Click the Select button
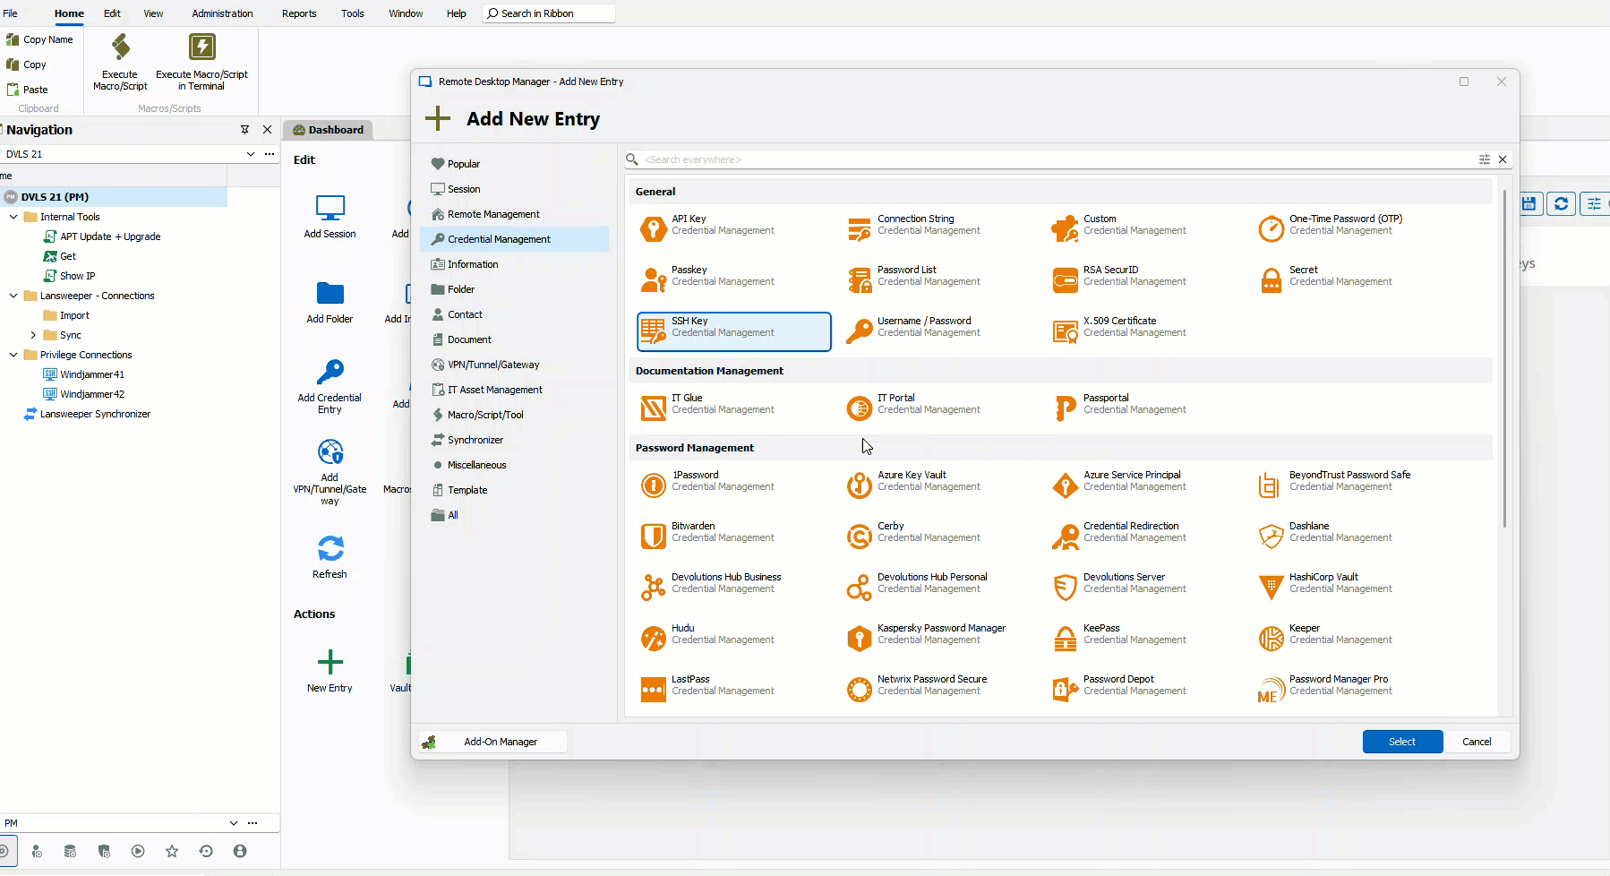Screen dimensions: 1610x876 [1401, 742]
